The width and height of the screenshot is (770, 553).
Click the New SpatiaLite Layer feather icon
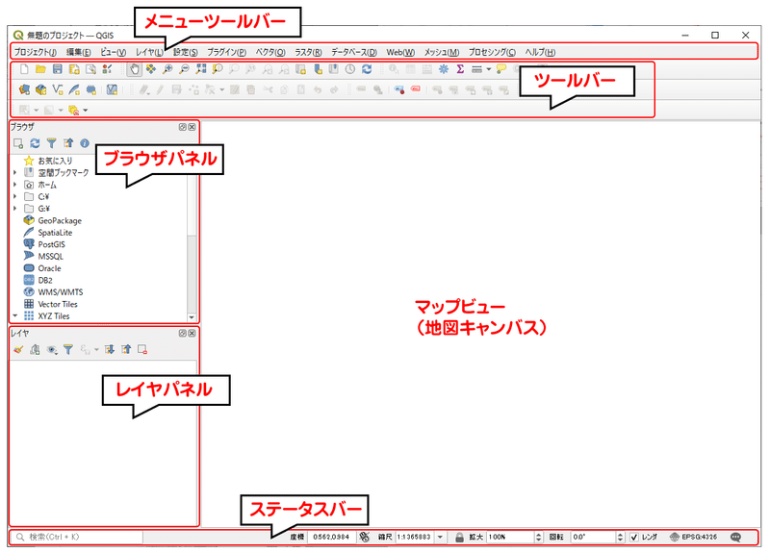click(74, 89)
